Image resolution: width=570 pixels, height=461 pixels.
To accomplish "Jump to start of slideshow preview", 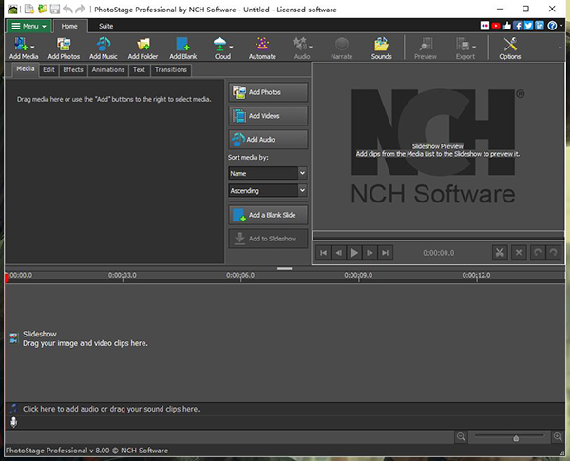I will (323, 253).
